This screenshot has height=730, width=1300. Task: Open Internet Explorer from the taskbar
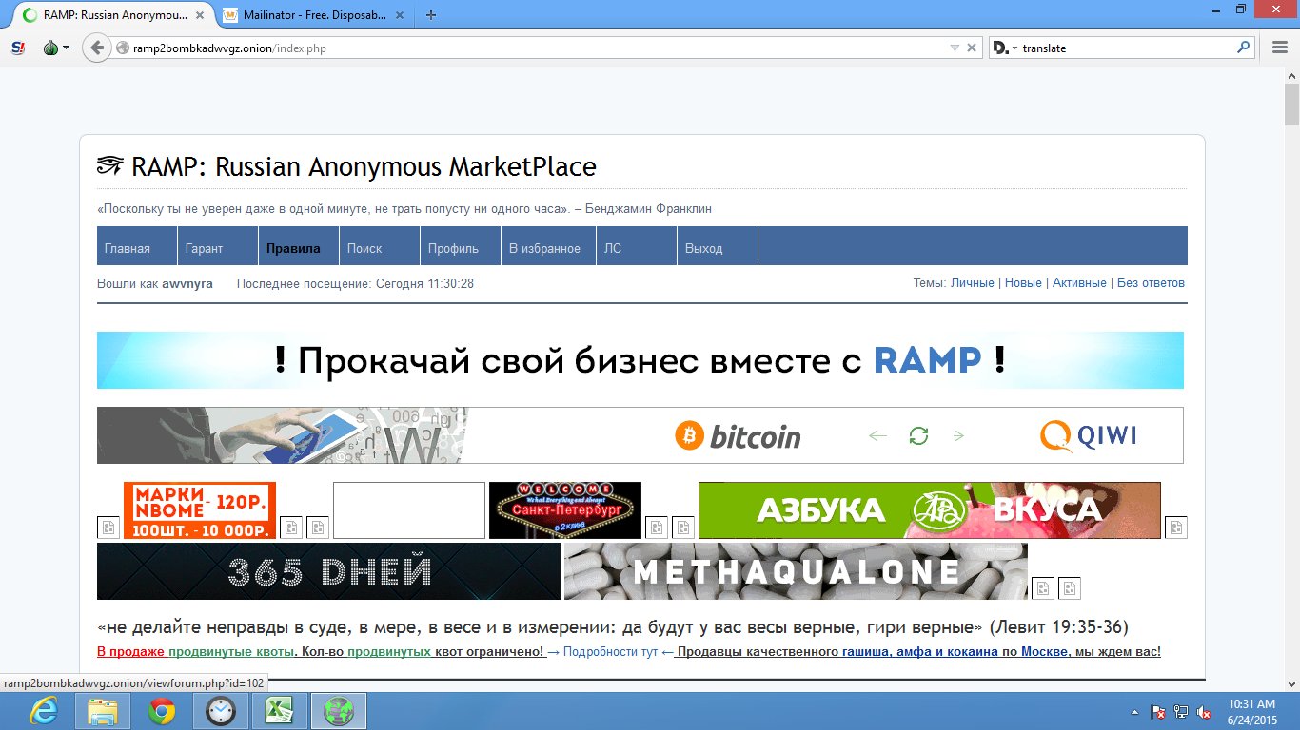(44, 711)
